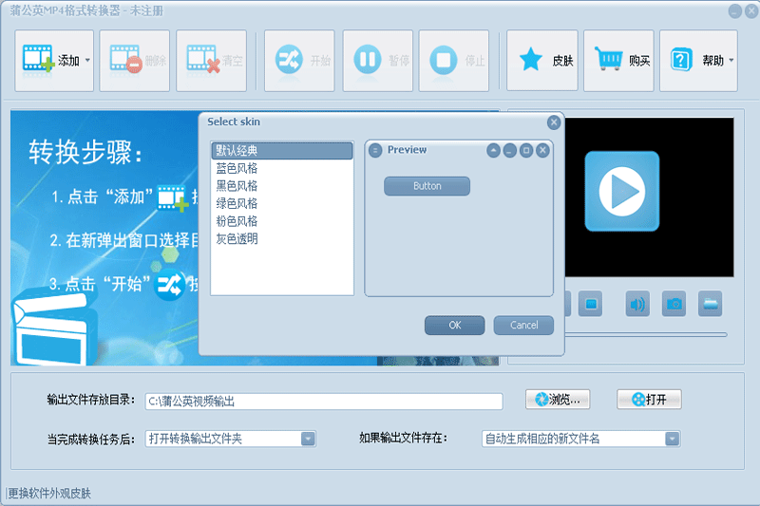Select 绿色风格 skin in list

coord(282,203)
